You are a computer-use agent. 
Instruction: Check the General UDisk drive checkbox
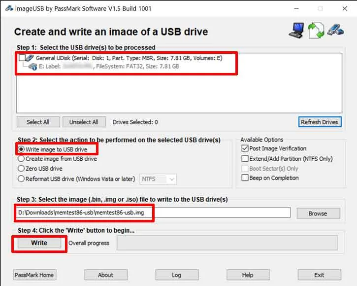[22, 58]
